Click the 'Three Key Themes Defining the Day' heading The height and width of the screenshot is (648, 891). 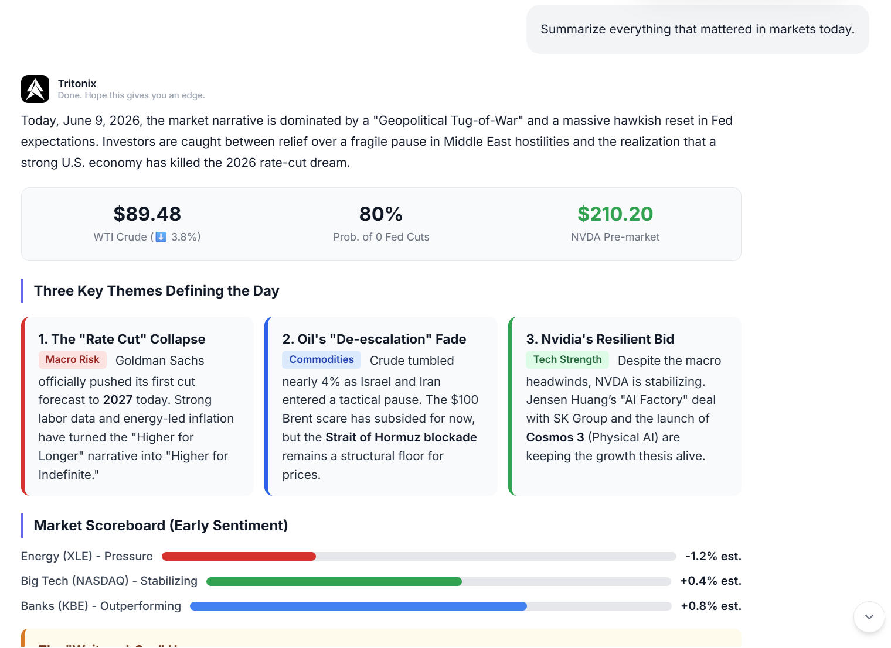(x=157, y=291)
